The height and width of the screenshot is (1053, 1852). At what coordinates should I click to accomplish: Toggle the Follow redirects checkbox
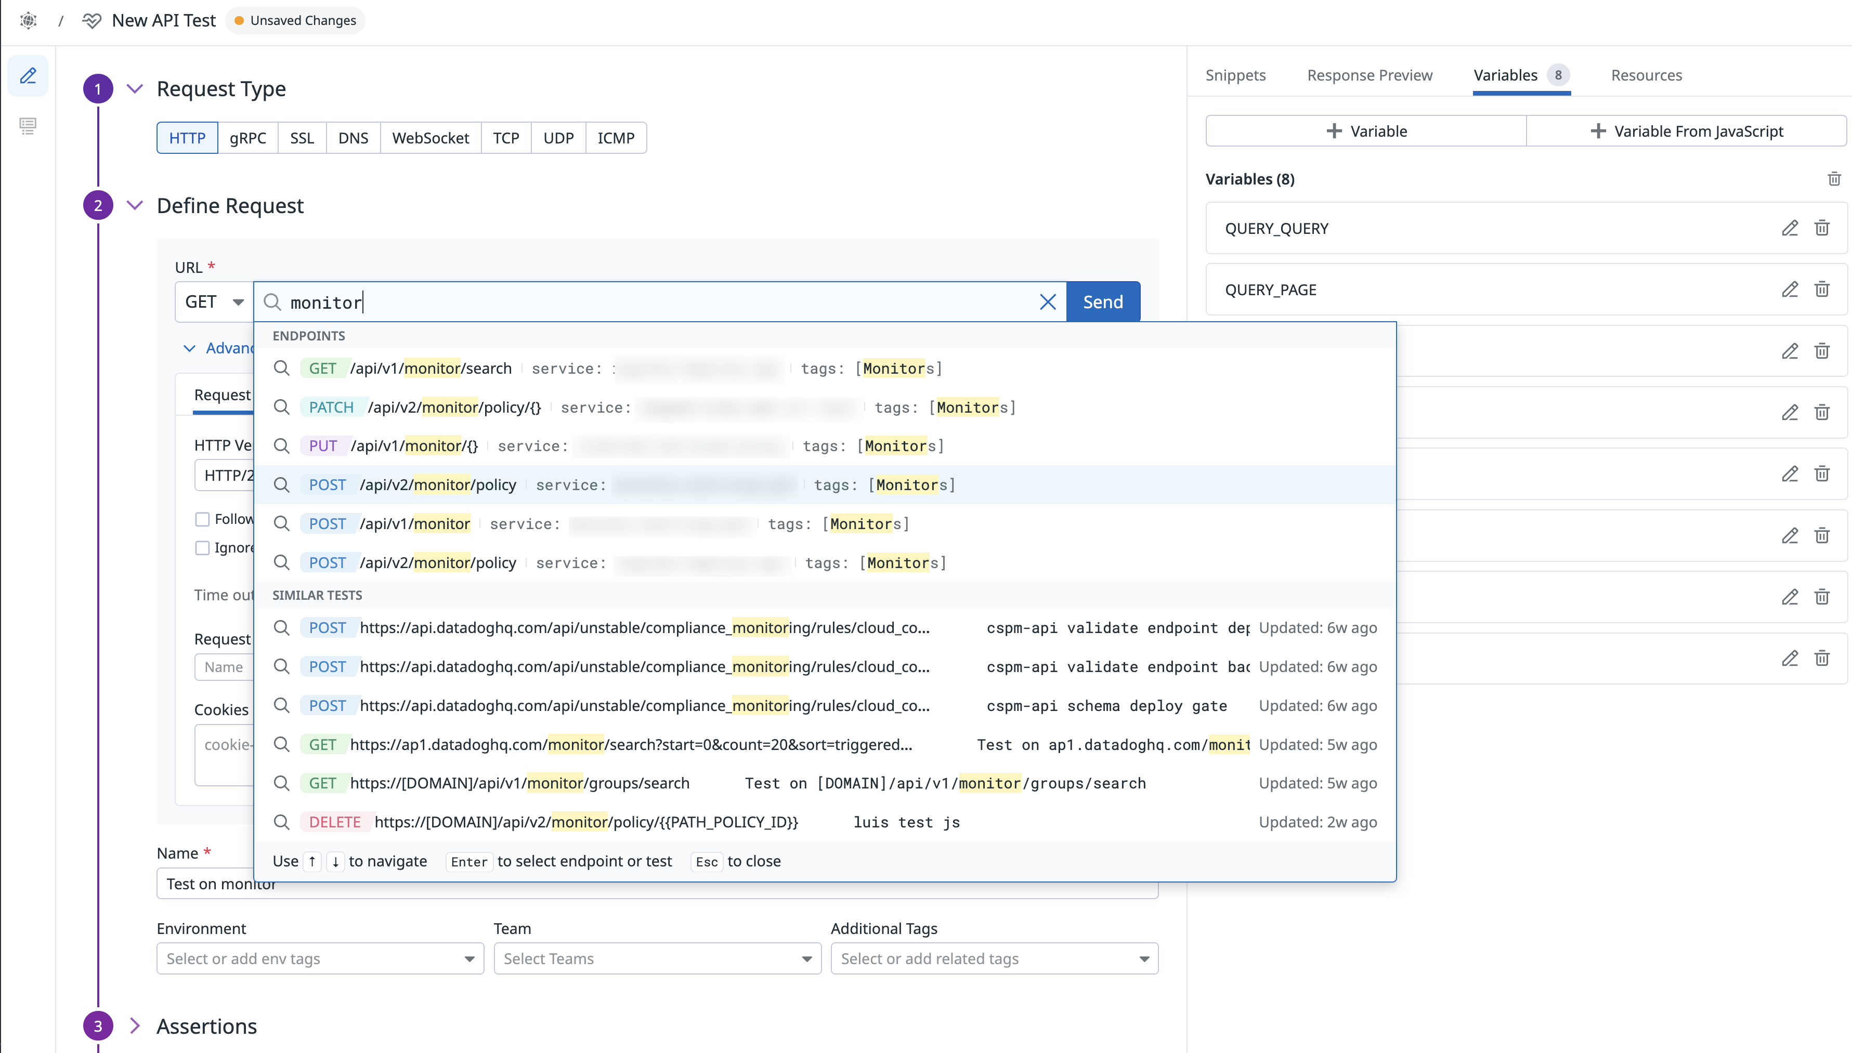point(203,519)
